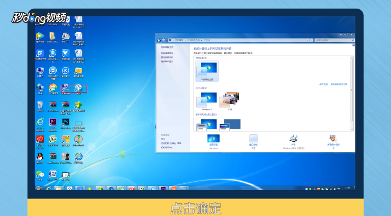The image size is (391, 216).
Task: Click Control Panel Home link in sidebar
Action: coord(167,47)
